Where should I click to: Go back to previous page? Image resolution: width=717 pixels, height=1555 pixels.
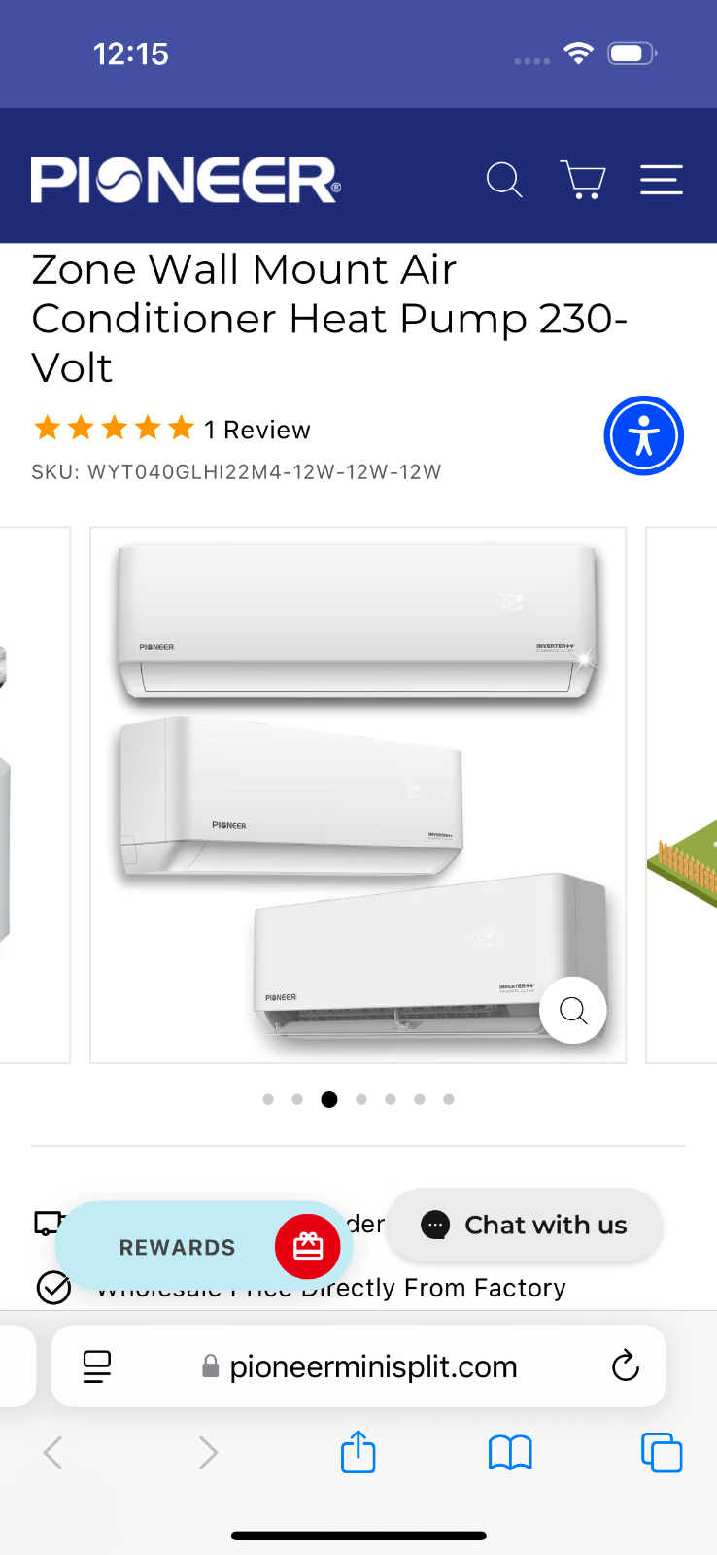(x=53, y=1453)
